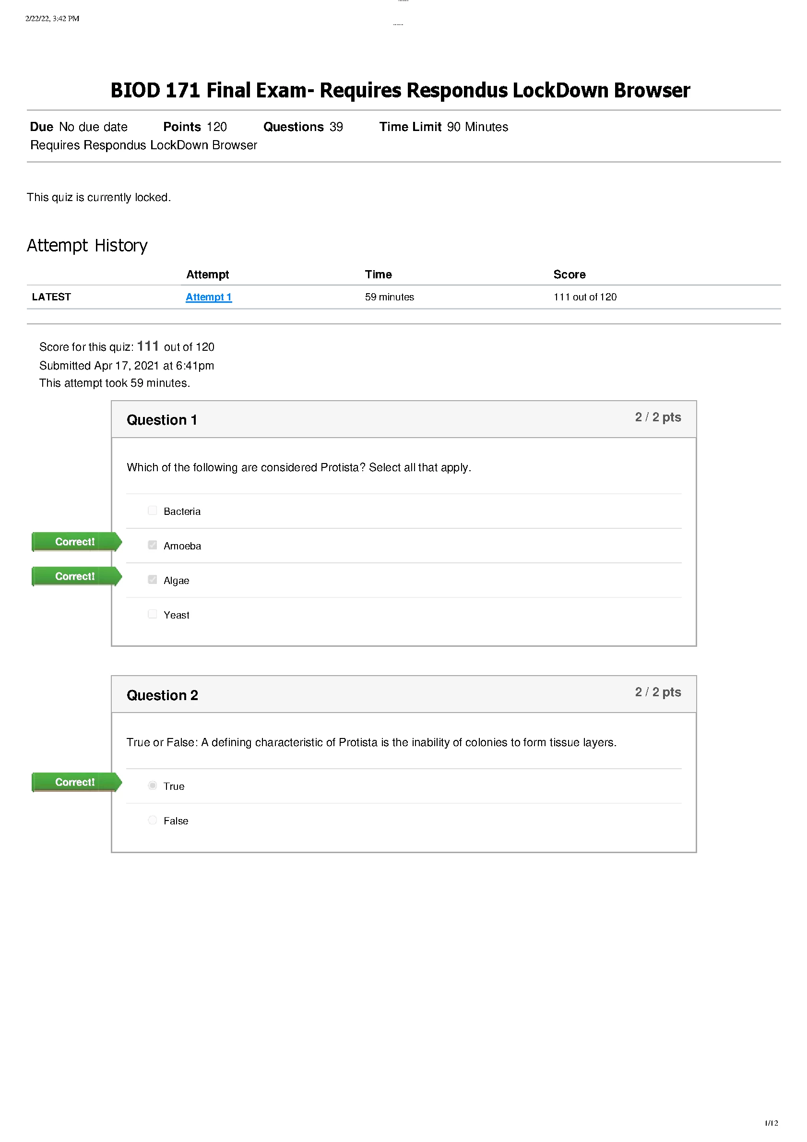Click the Question 1 points score
Screen dimensions: 807x1142
click(658, 417)
